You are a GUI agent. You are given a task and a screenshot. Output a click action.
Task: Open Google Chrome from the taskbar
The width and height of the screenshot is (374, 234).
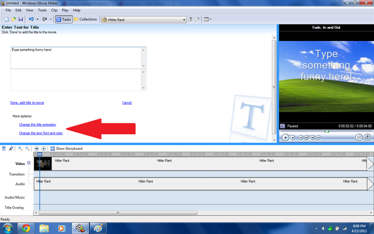click(x=26, y=228)
